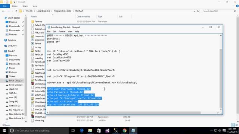Sort files by the Name column
Screen dimensions: 239x134
[x=34, y=16]
